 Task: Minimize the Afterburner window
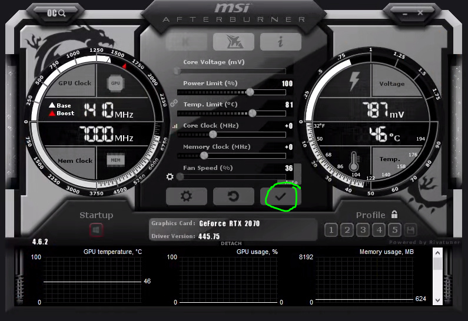tap(405, 14)
